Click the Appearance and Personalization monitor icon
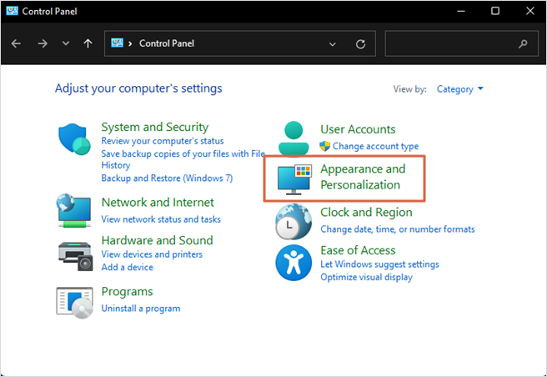This screenshot has height=377, width=547. point(294,179)
